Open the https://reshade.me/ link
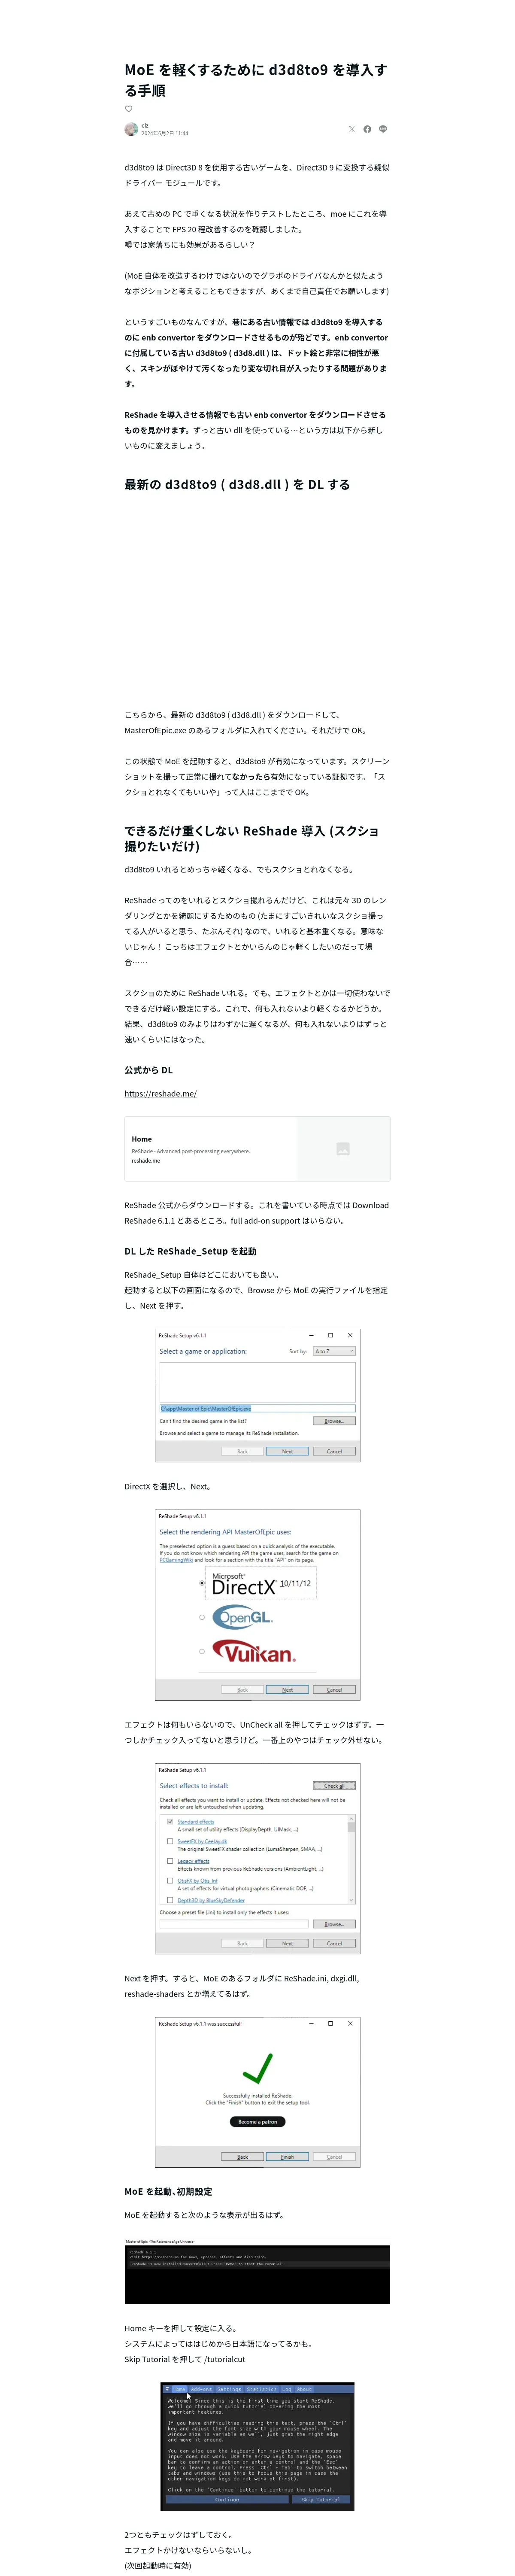This screenshot has height=2576, width=515. (160, 1094)
